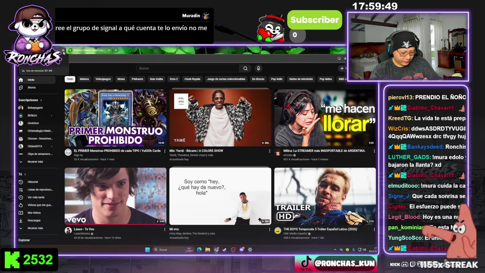Viewport: 485px width, 273px height.
Task: Open the Historial clock icon
Action: pos(21,182)
